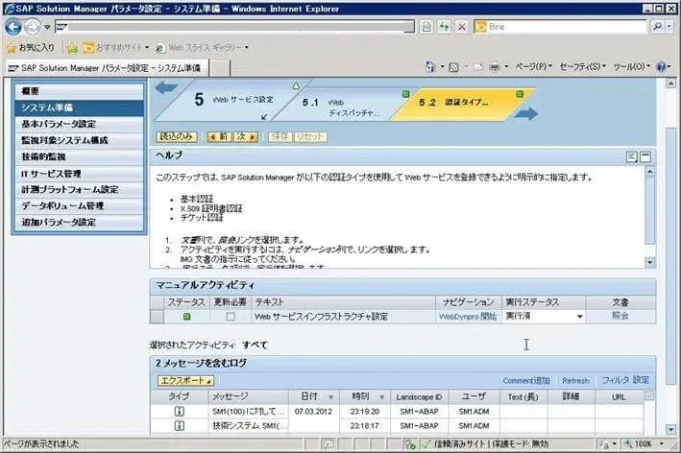Image resolution: width=681 pixels, height=453 pixels.
Task: Open a new blank browser tab
Action: pyautogui.click(x=221, y=68)
